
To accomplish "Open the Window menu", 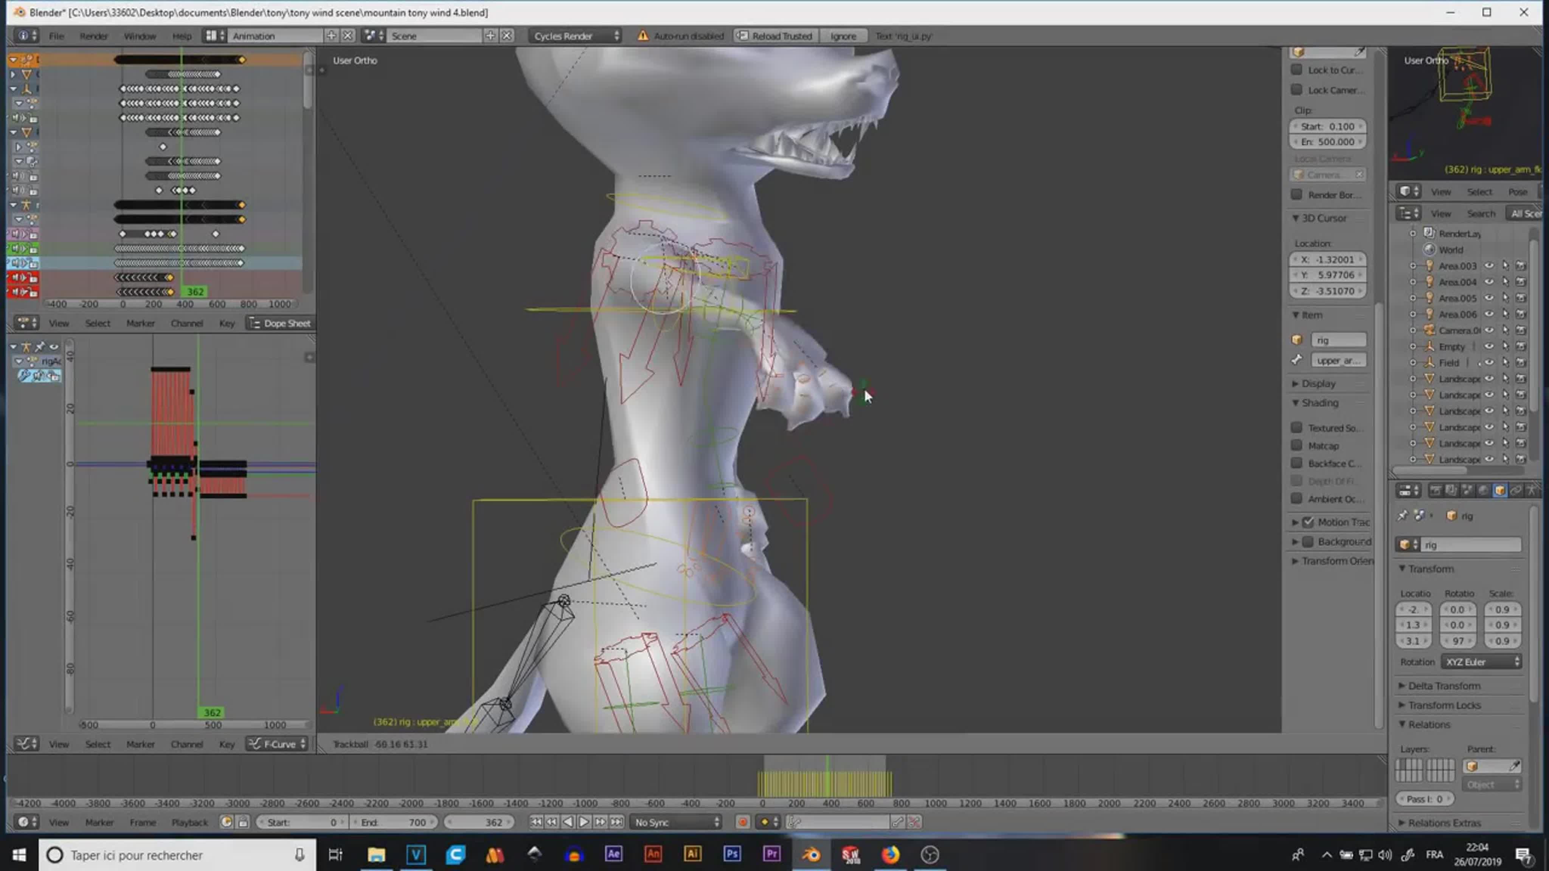I will 140,36.
